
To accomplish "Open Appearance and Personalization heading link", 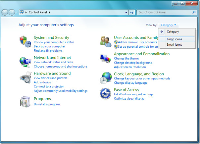I will pos(142,54).
